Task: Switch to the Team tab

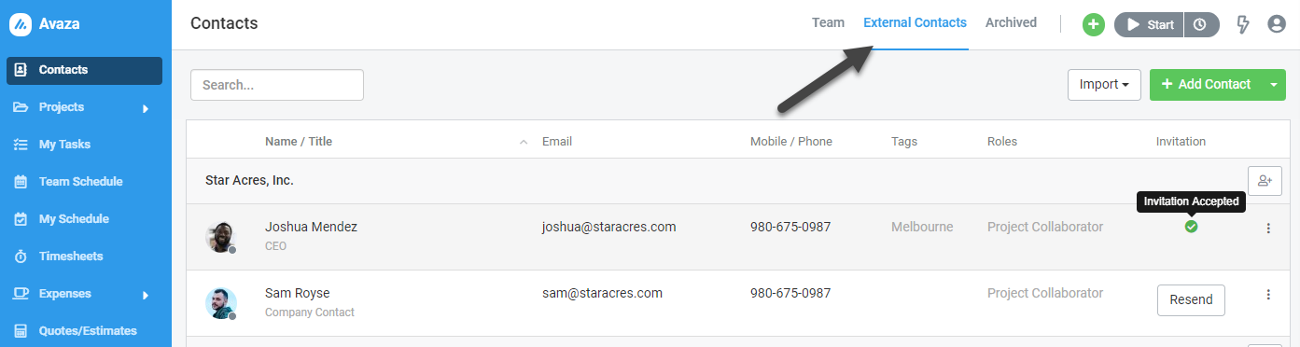Action: 828,22
